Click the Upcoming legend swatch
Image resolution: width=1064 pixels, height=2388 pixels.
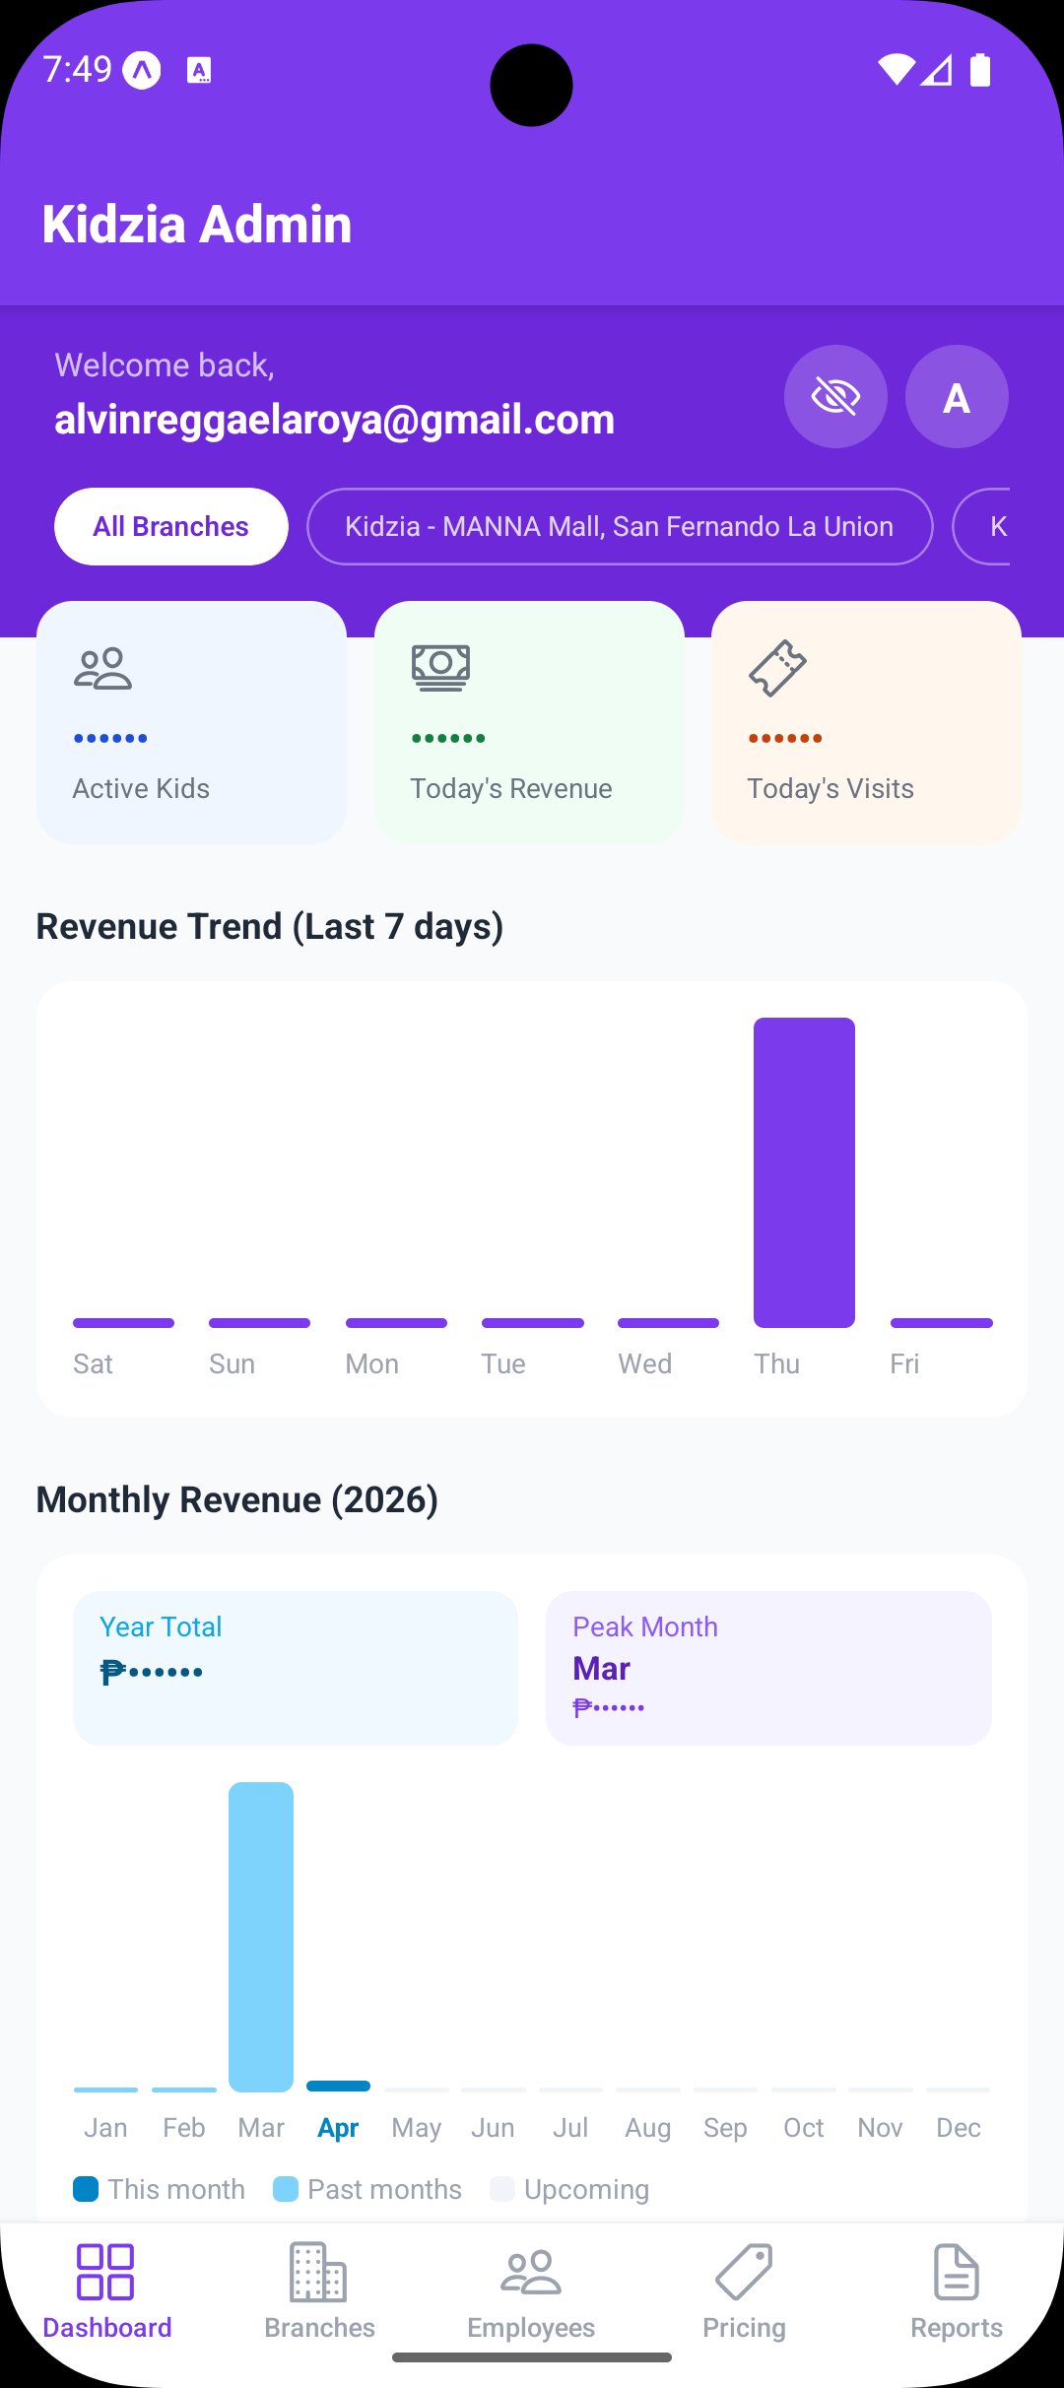(x=502, y=2189)
